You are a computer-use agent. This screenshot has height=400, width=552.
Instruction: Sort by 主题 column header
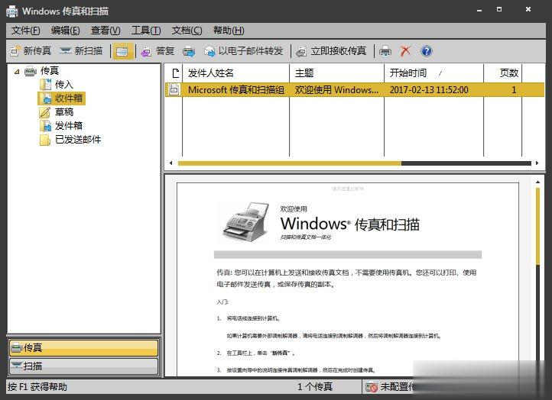point(336,73)
